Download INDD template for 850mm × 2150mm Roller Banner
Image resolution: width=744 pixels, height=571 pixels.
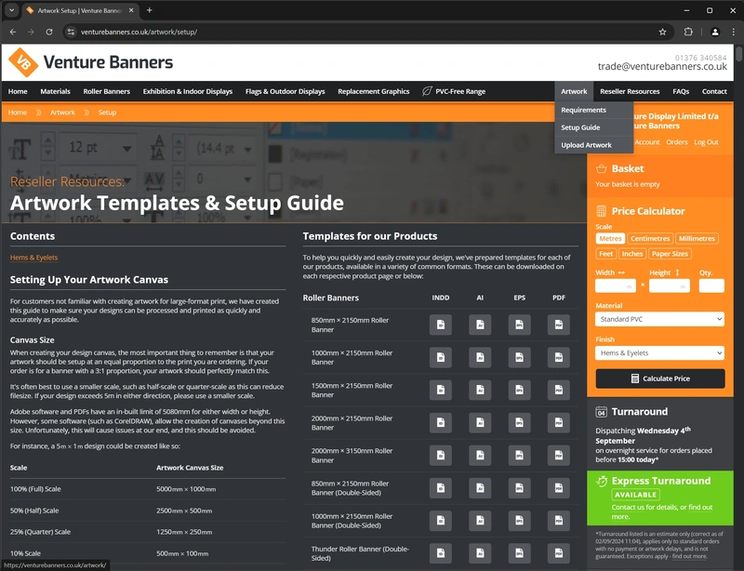[440, 325]
